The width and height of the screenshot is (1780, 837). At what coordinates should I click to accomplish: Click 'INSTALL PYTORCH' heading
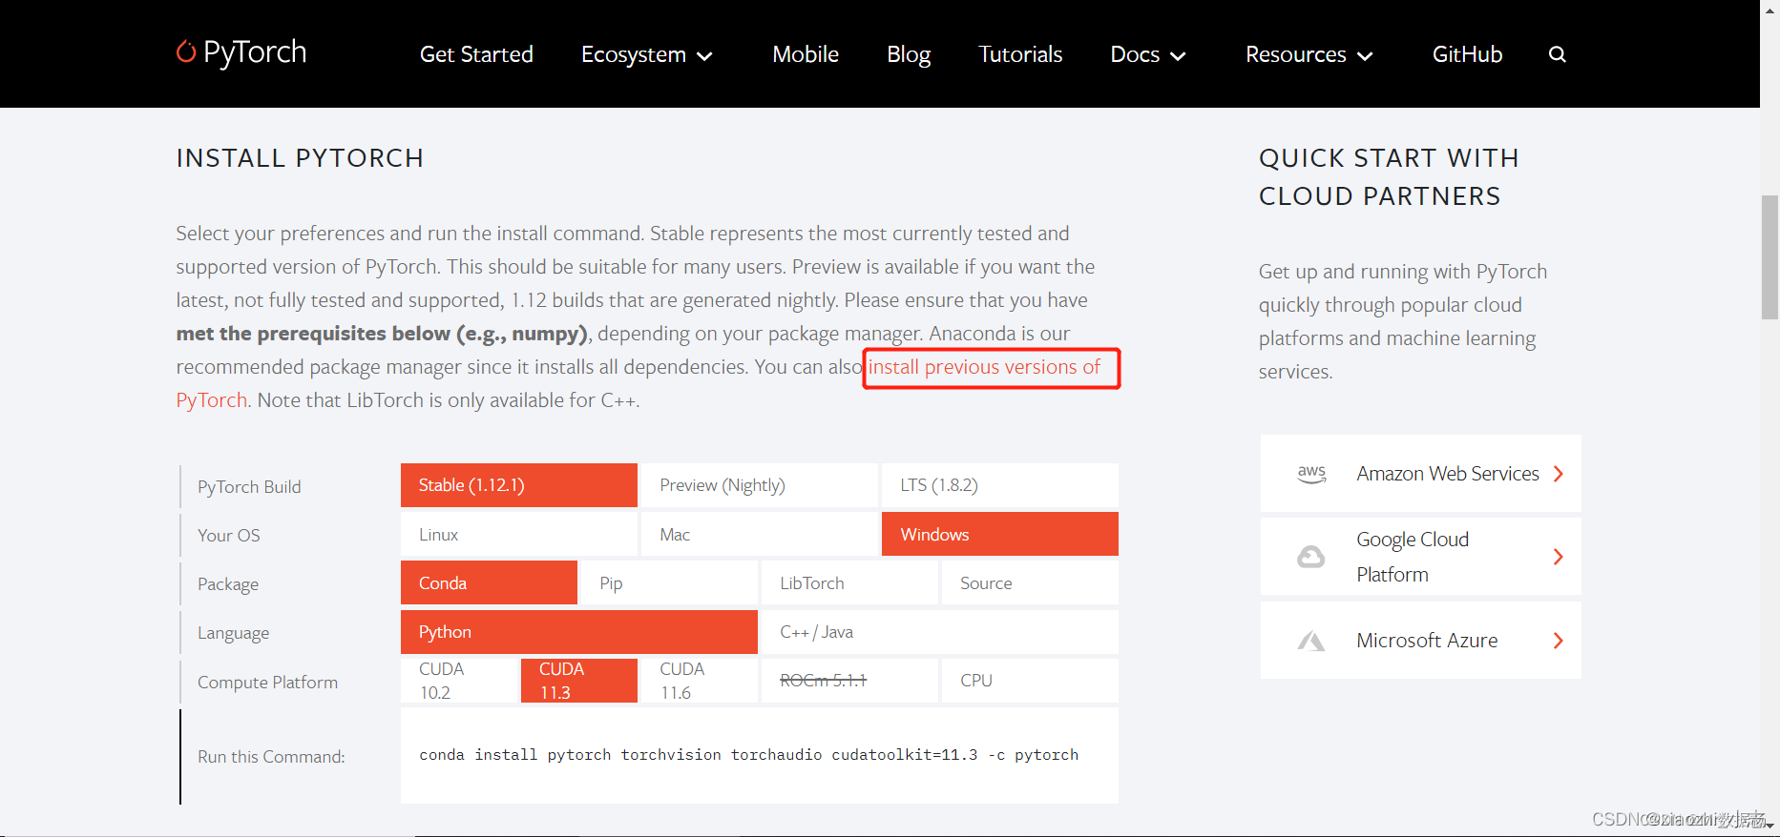[x=300, y=158]
